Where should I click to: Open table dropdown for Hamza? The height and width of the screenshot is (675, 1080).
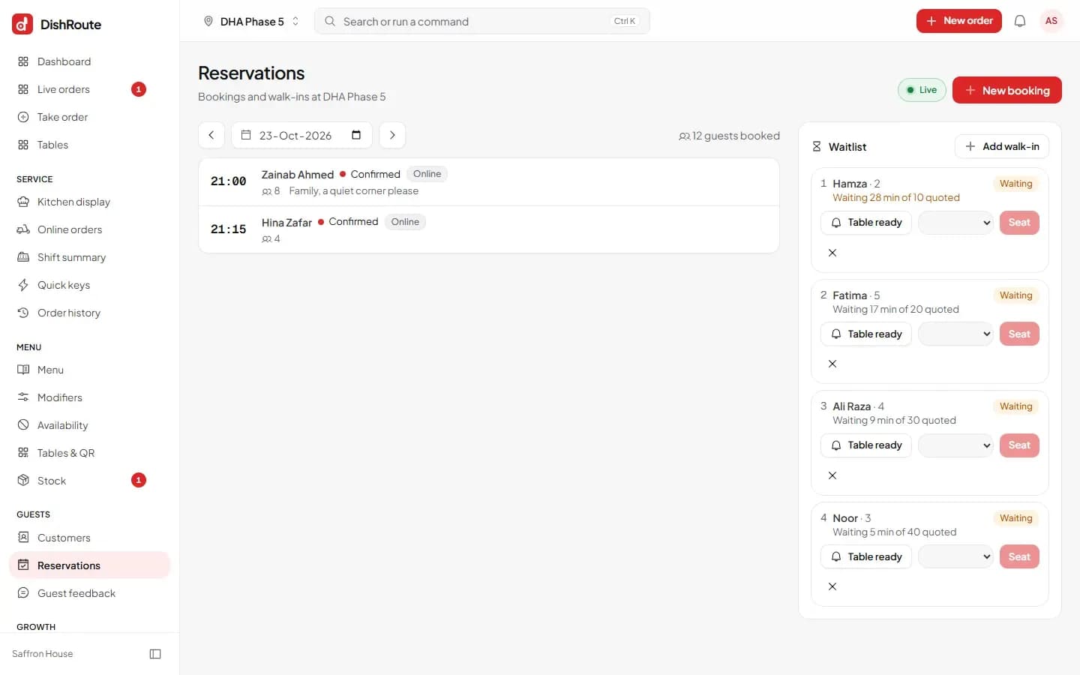click(x=955, y=223)
